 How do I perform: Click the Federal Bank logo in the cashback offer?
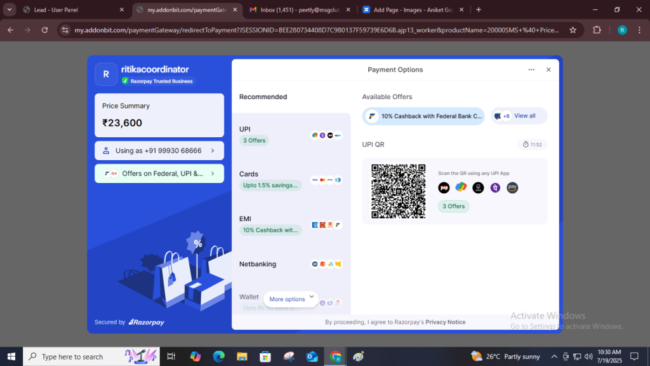click(x=372, y=116)
